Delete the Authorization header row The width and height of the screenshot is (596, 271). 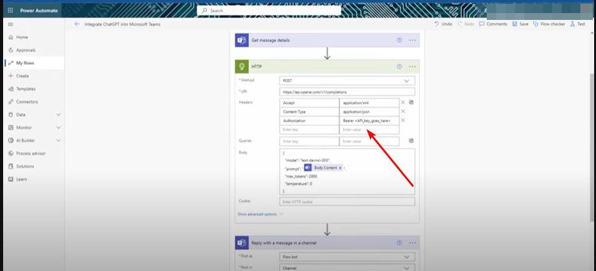[403, 120]
